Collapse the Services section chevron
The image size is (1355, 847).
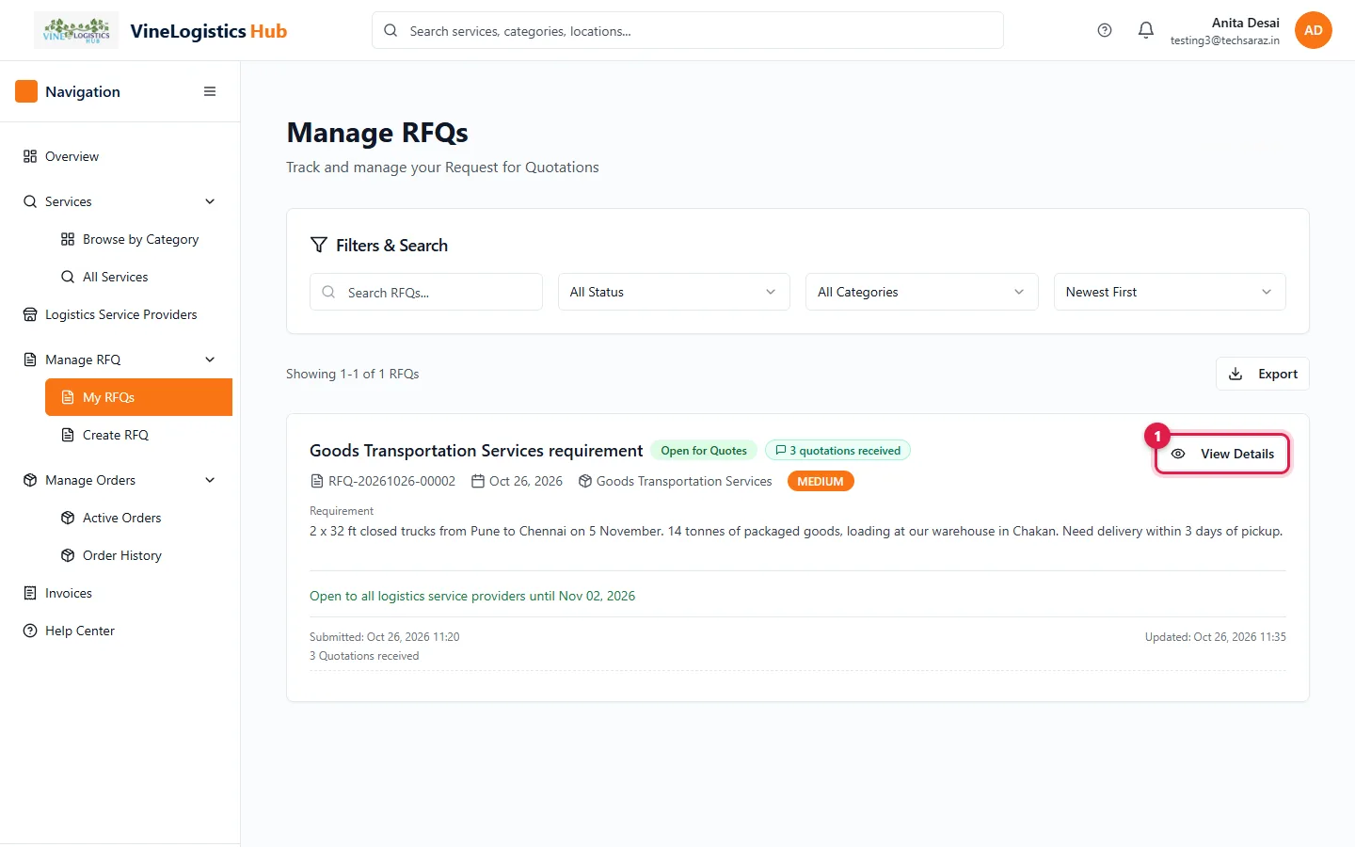(x=210, y=201)
